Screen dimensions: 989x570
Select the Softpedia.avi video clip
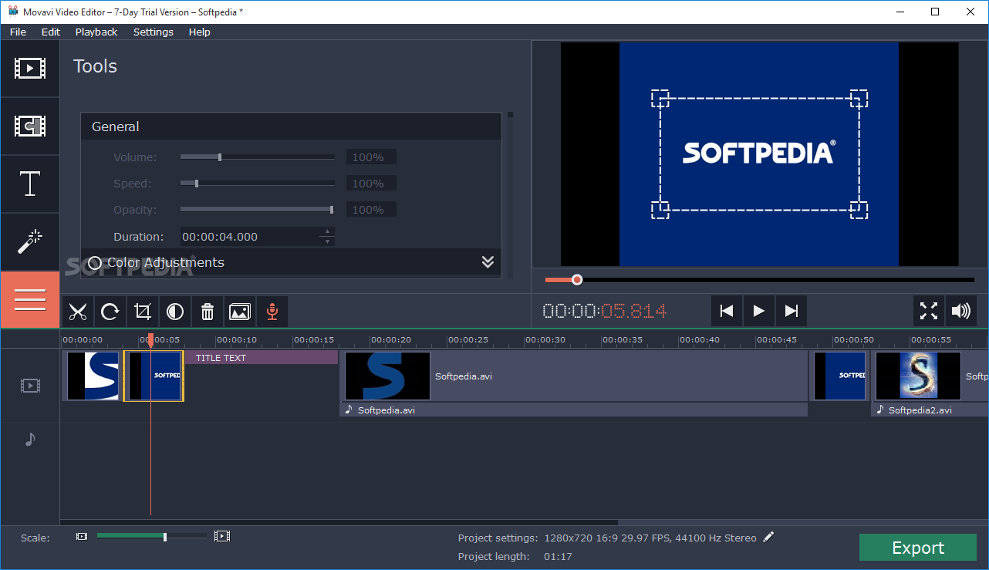click(575, 376)
